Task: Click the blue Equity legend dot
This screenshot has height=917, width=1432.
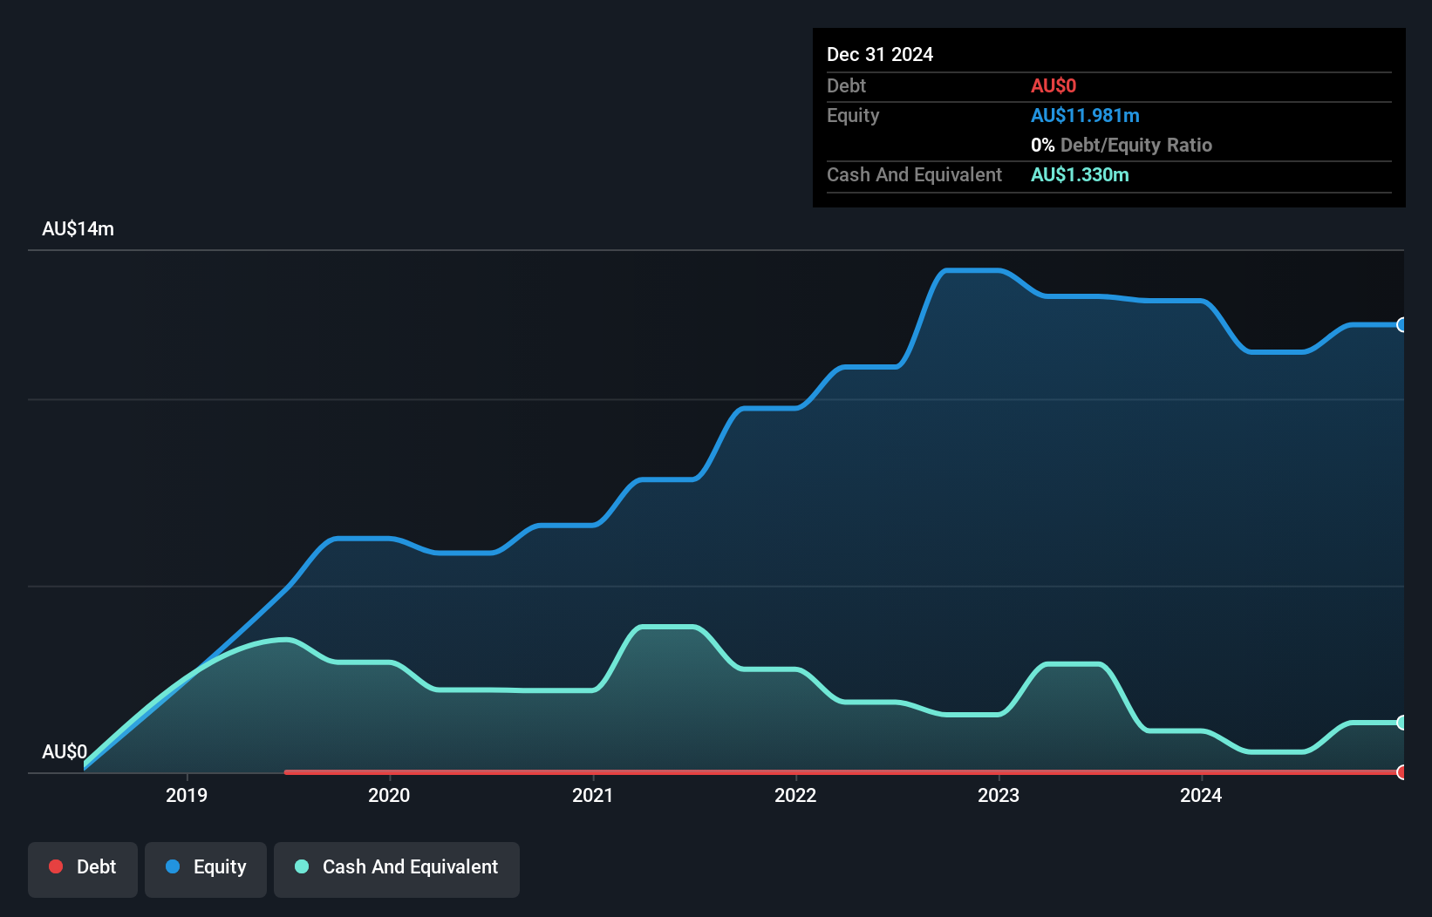Action: click(x=173, y=866)
